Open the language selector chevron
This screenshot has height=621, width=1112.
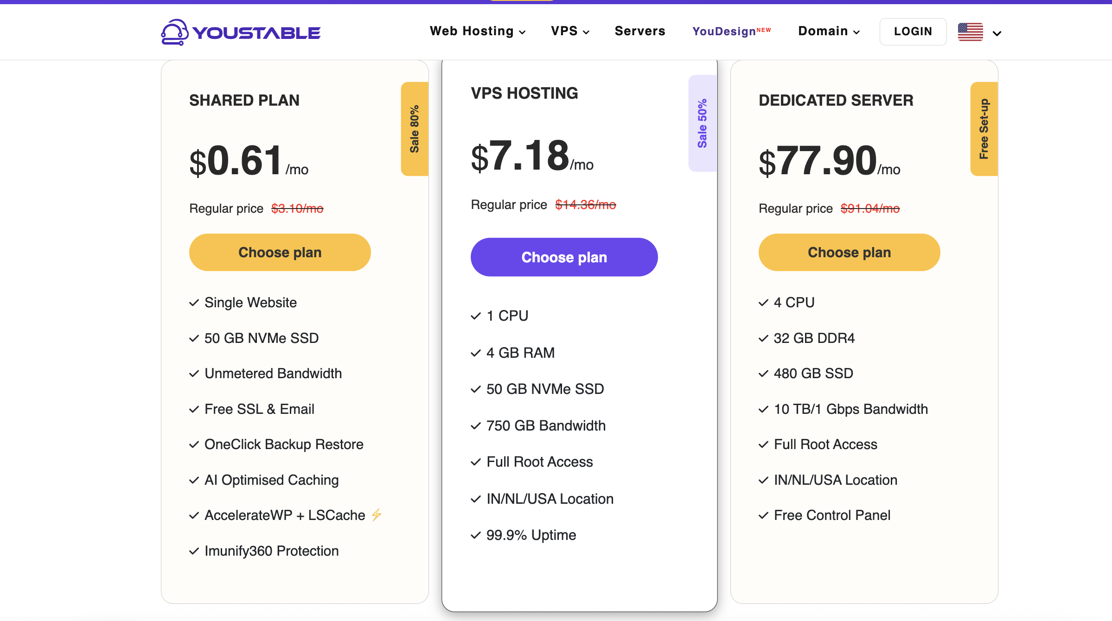997,33
